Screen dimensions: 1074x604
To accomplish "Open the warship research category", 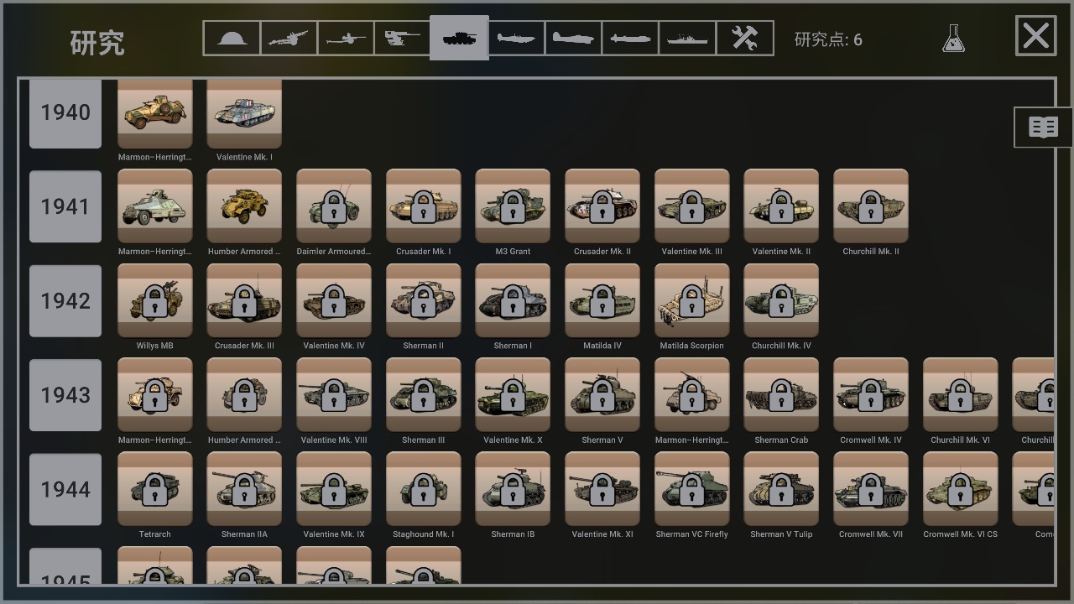I will tap(688, 39).
